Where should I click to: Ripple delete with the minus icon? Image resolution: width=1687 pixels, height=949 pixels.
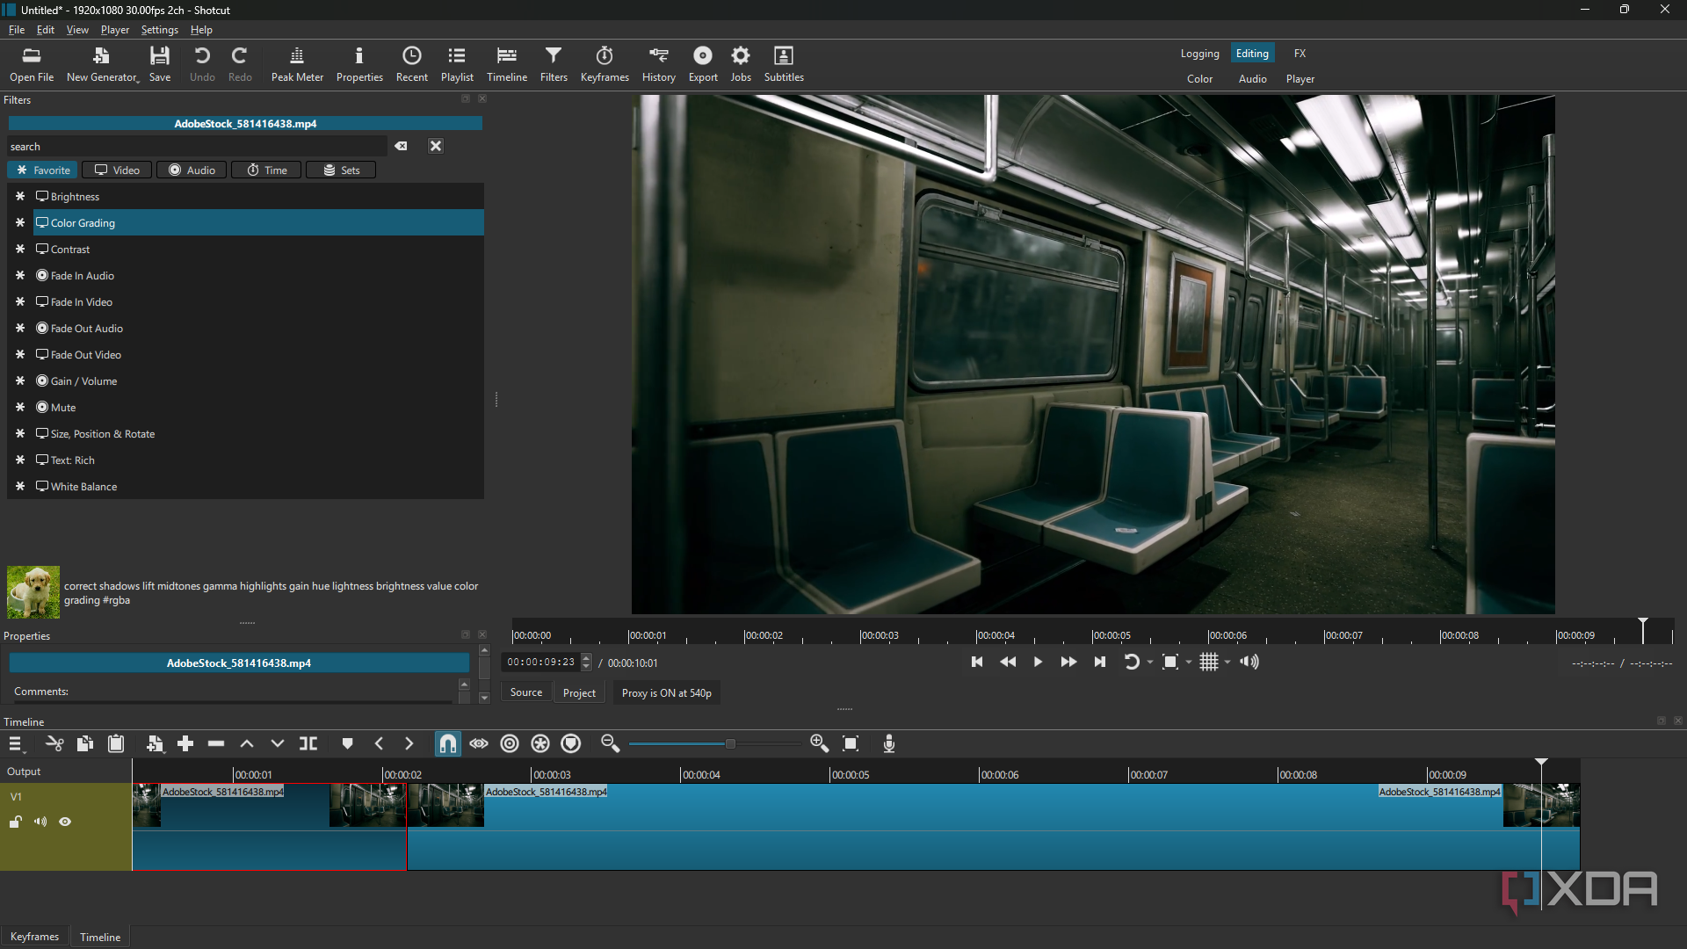pyautogui.click(x=216, y=743)
